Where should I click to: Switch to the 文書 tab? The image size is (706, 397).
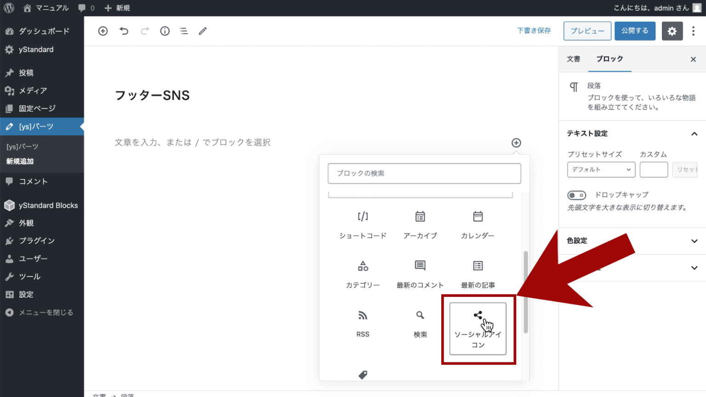click(573, 59)
